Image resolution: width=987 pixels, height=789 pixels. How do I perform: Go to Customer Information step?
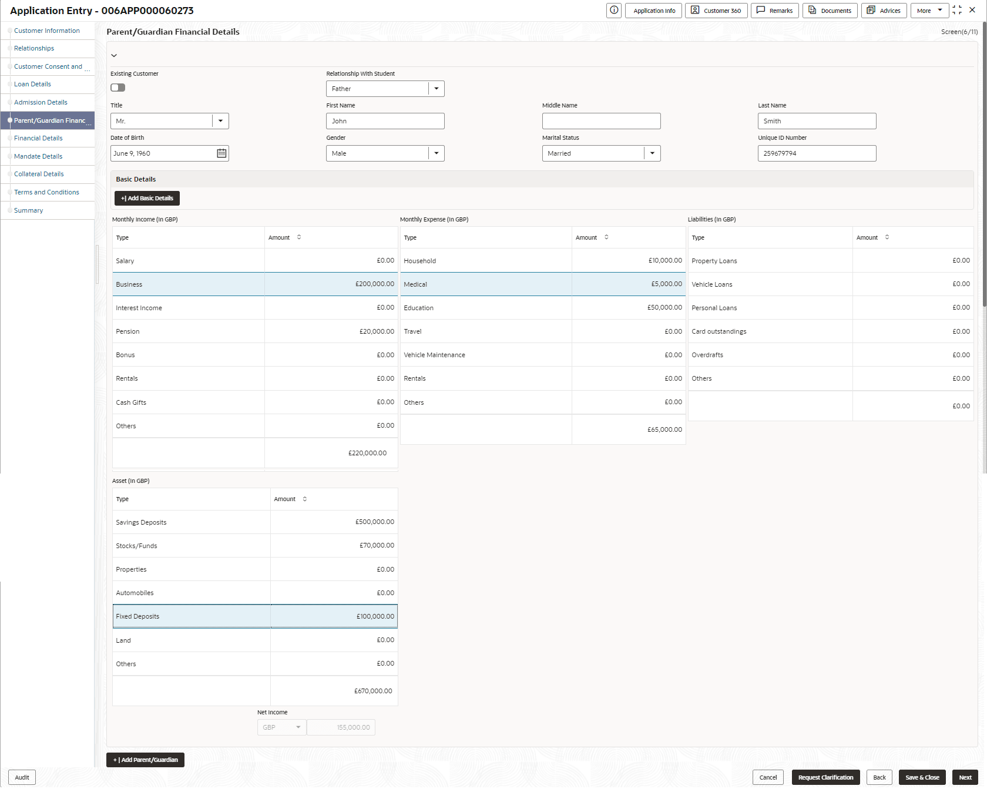(47, 31)
